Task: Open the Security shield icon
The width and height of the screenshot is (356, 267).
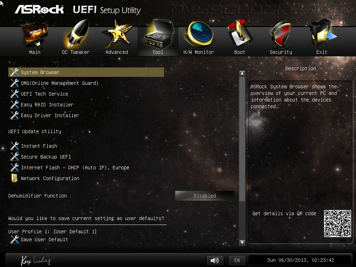Action: (x=281, y=34)
